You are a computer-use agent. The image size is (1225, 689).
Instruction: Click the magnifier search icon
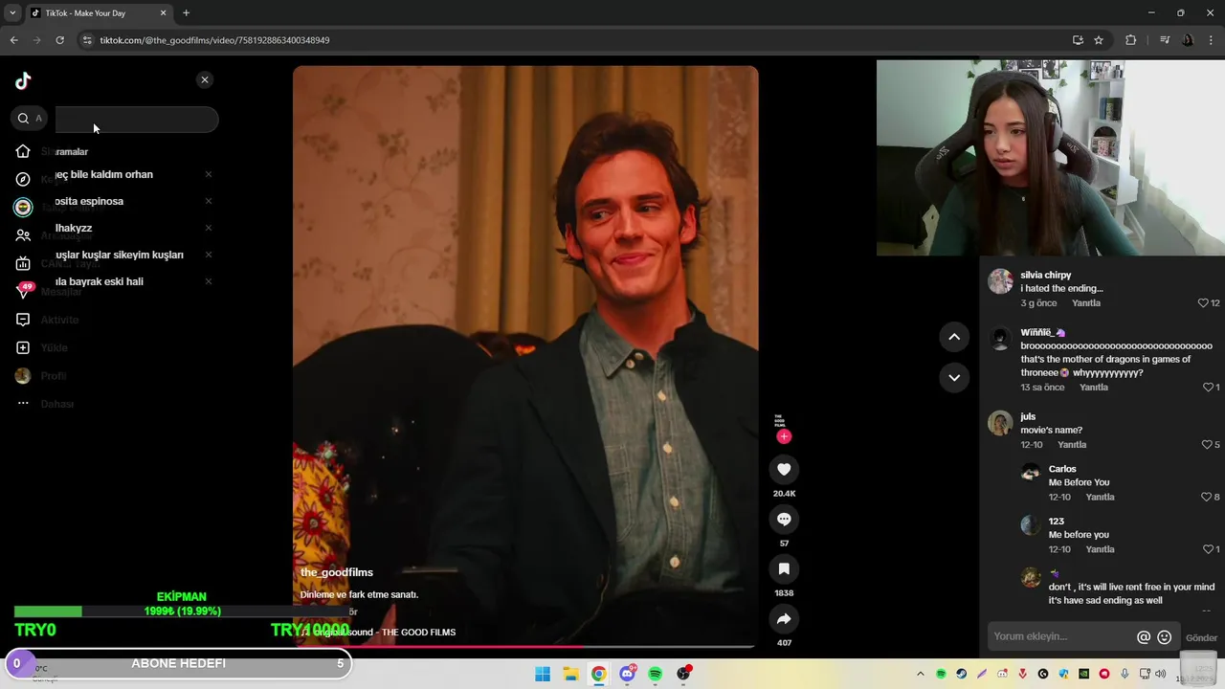(23, 119)
